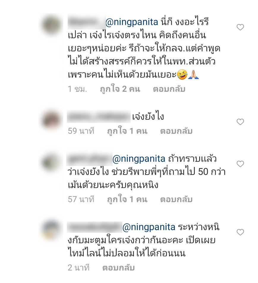Open first commenter's blurred profile picture
This screenshot has width=258, height=283.
(x=52, y=25)
